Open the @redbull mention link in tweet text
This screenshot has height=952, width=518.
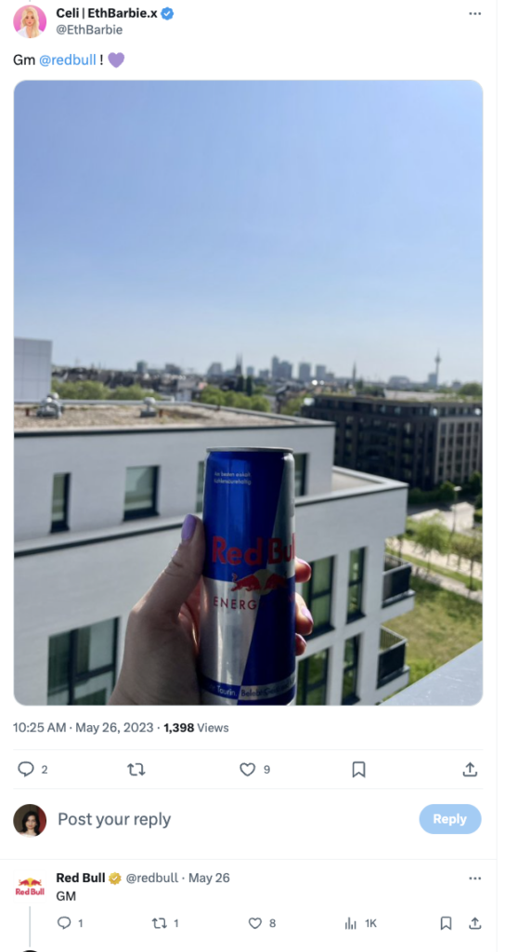[x=68, y=60]
